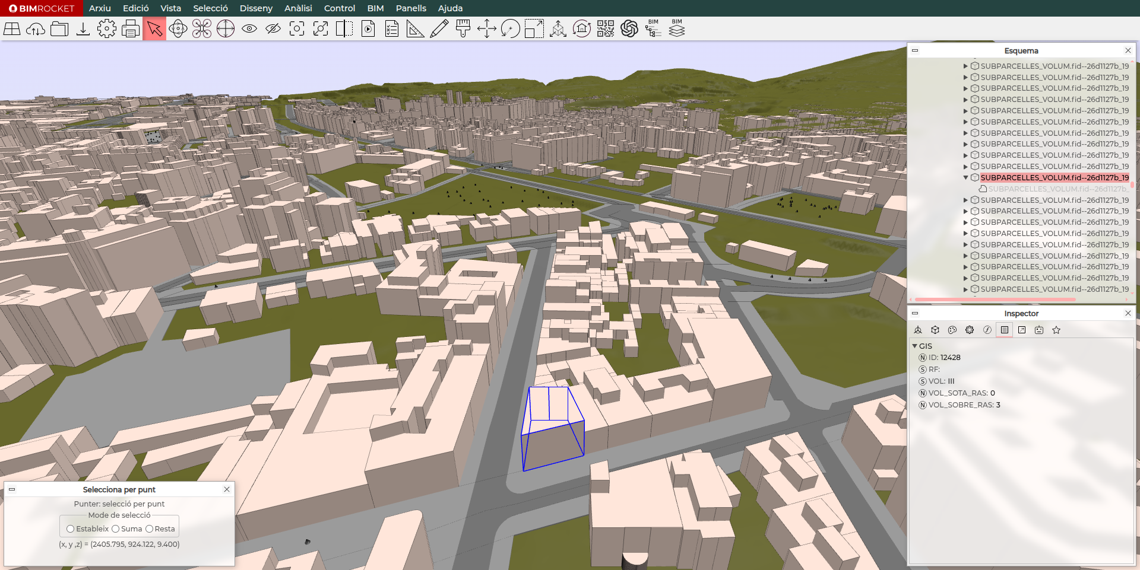Open the print tool

[131, 28]
